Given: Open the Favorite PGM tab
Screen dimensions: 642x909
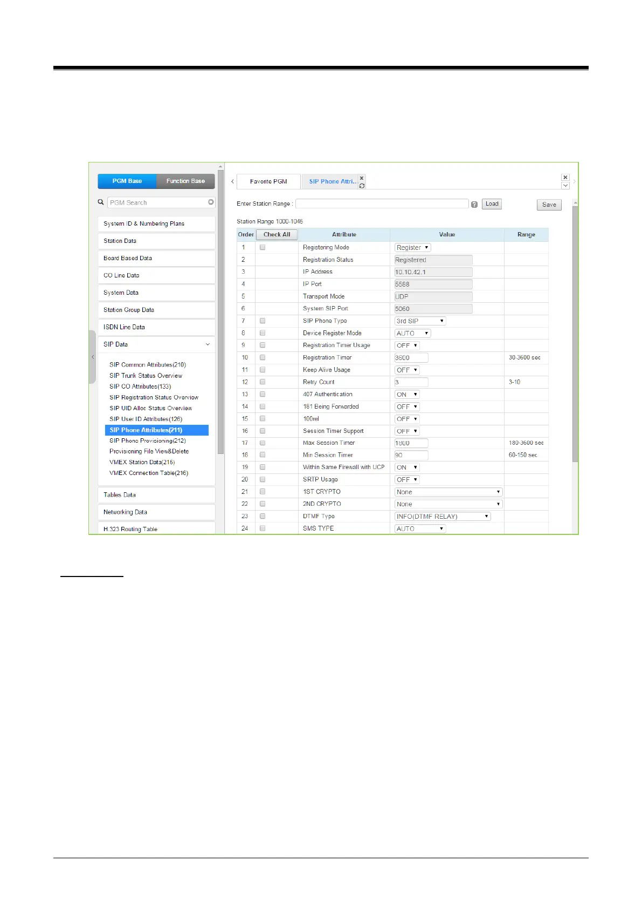Looking at the screenshot, I should (x=268, y=181).
